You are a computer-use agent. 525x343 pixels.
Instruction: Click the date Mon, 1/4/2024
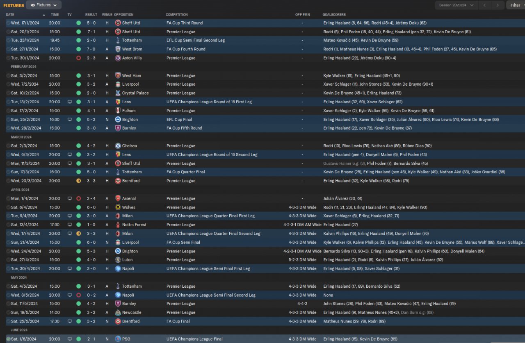click(x=24, y=198)
